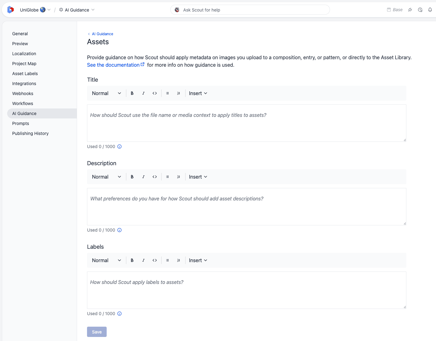This screenshot has width=436, height=341.
Task: Open the Insert dropdown in the Labels toolbar
Action: (x=198, y=260)
